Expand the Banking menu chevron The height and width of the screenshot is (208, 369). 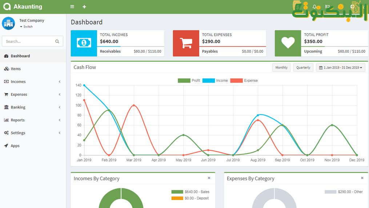60,107
